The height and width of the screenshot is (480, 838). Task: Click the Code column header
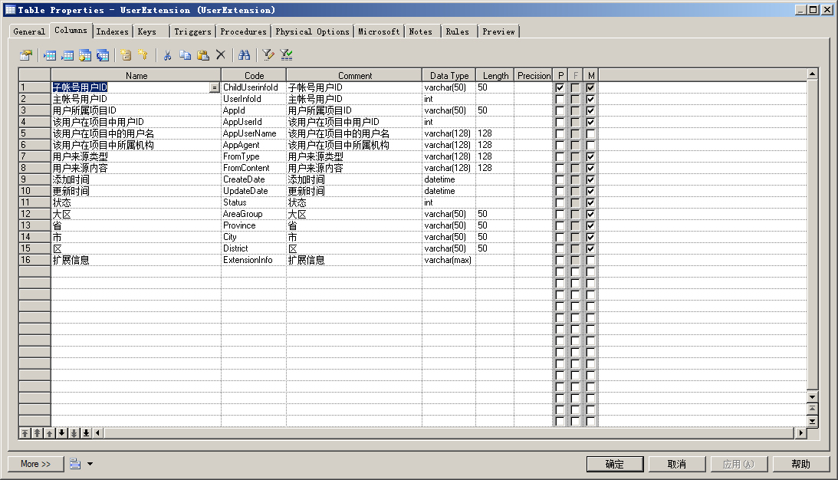point(254,75)
